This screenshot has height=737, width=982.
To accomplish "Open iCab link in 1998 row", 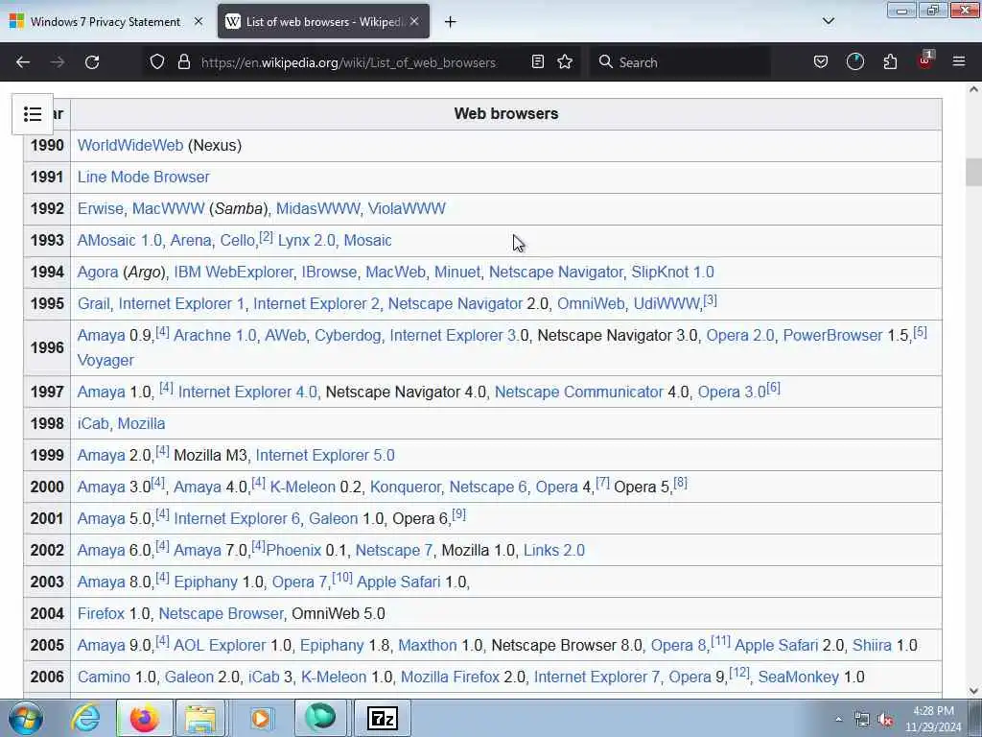I will 93,423.
